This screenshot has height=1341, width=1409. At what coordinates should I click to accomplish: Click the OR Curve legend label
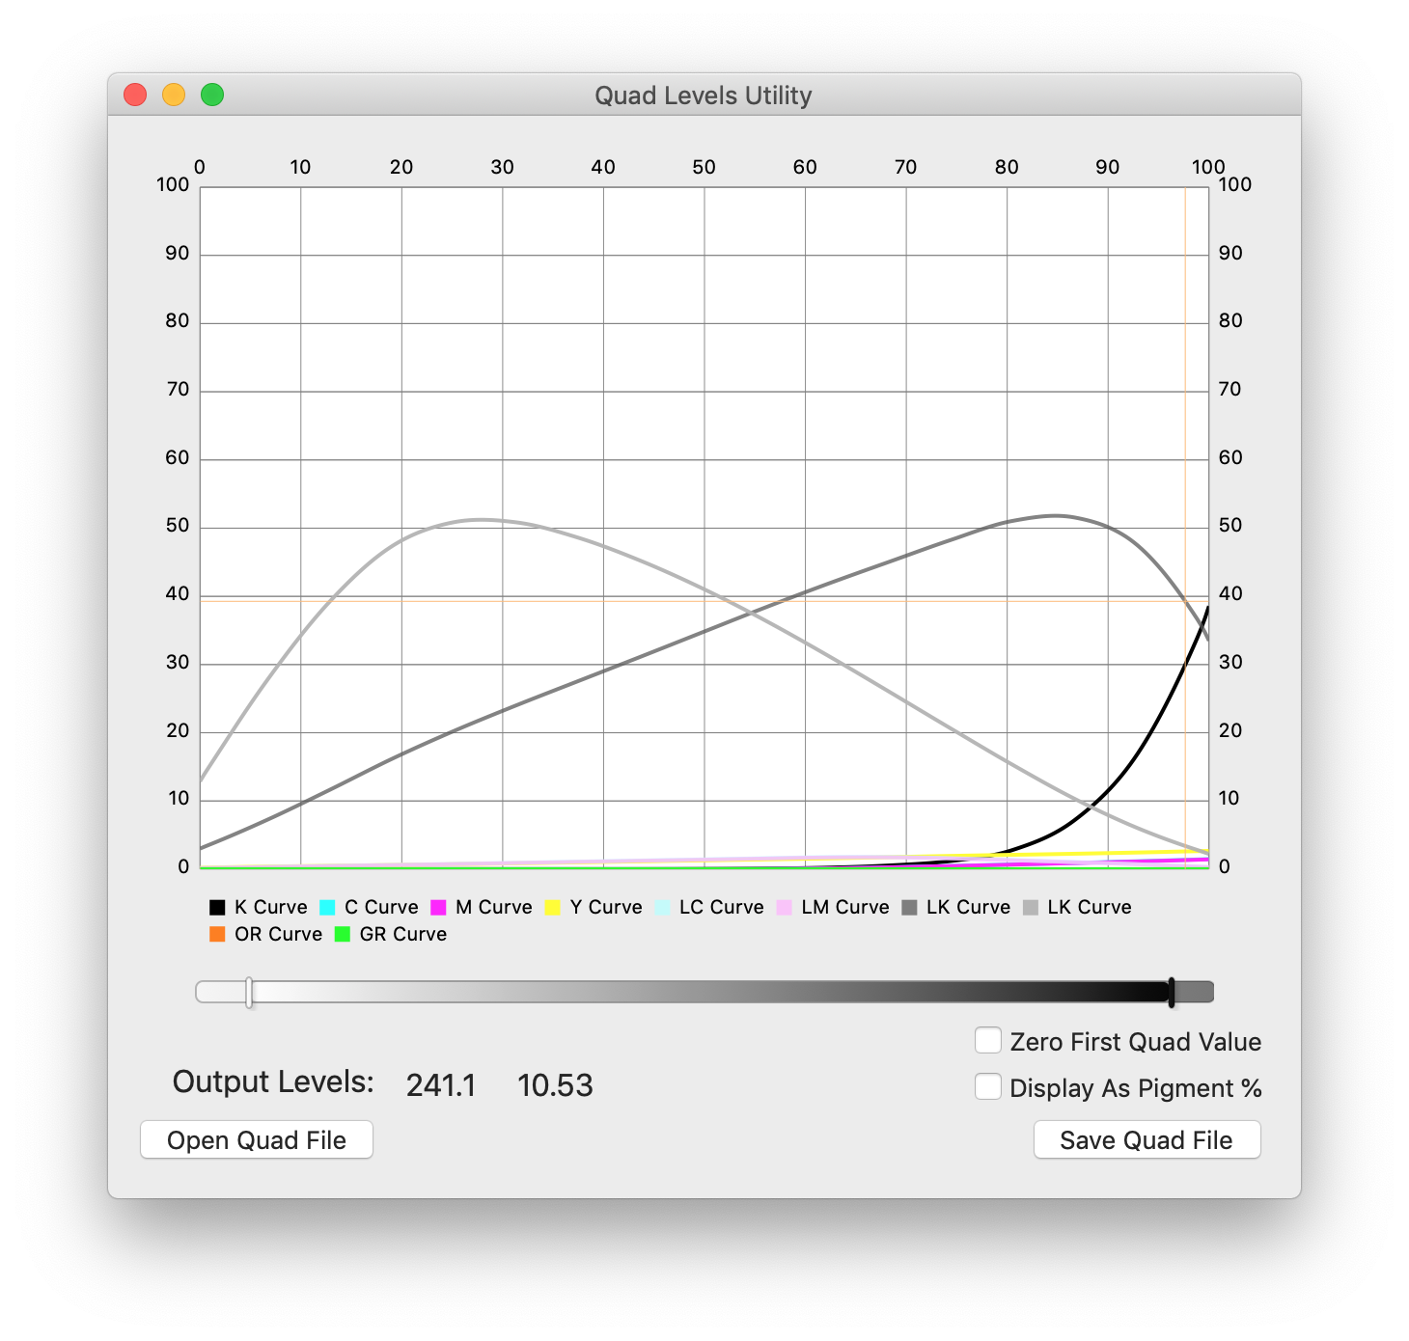point(279,934)
